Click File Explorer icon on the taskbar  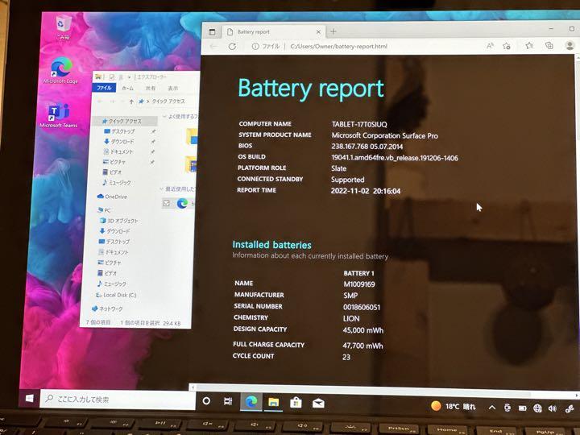pos(273,402)
